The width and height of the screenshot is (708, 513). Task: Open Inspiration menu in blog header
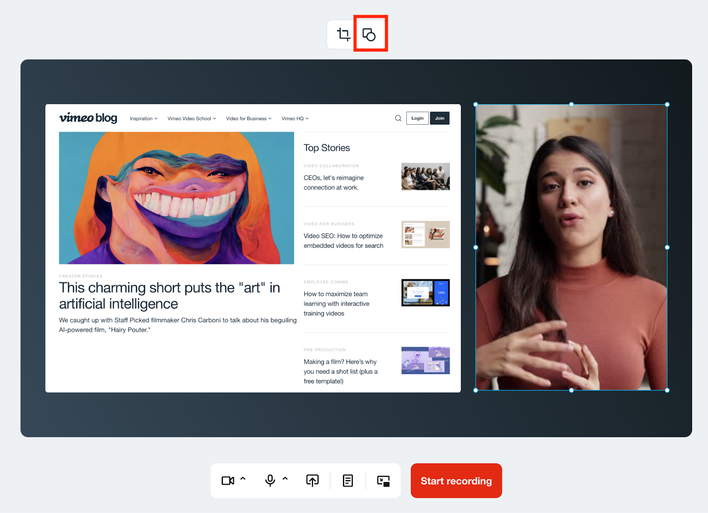point(143,119)
